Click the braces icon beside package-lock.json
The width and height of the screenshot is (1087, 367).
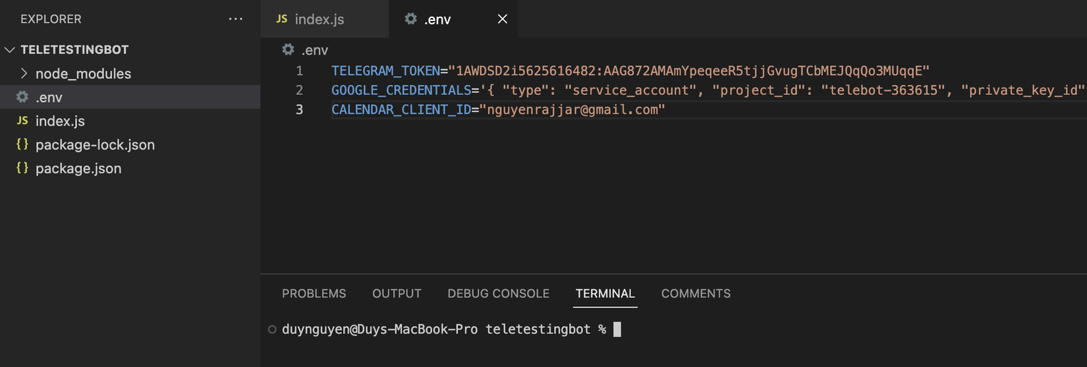tap(22, 144)
